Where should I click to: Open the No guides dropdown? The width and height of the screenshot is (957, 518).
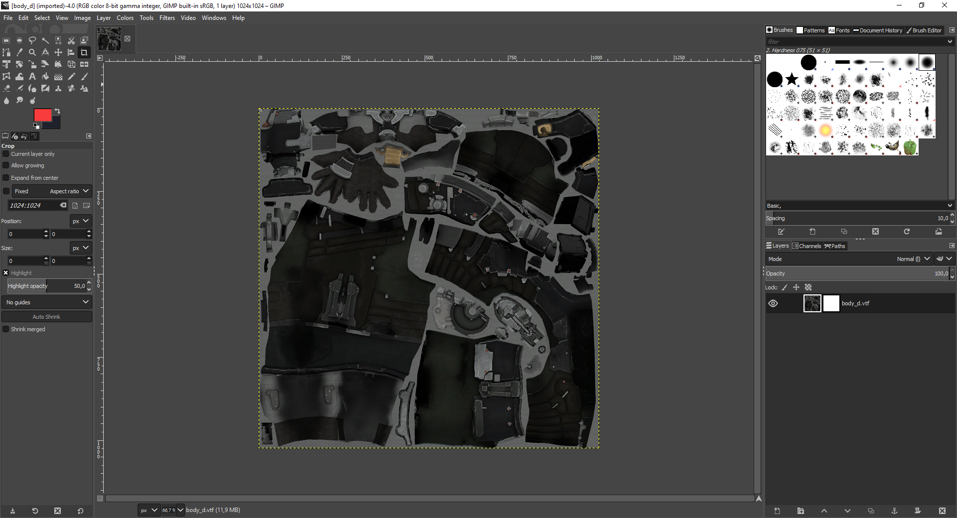click(x=47, y=302)
